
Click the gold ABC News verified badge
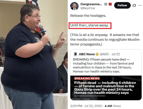click(97, 54)
